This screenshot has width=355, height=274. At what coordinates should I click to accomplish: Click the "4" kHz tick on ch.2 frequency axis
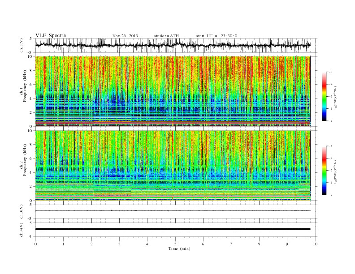[x=31, y=173]
